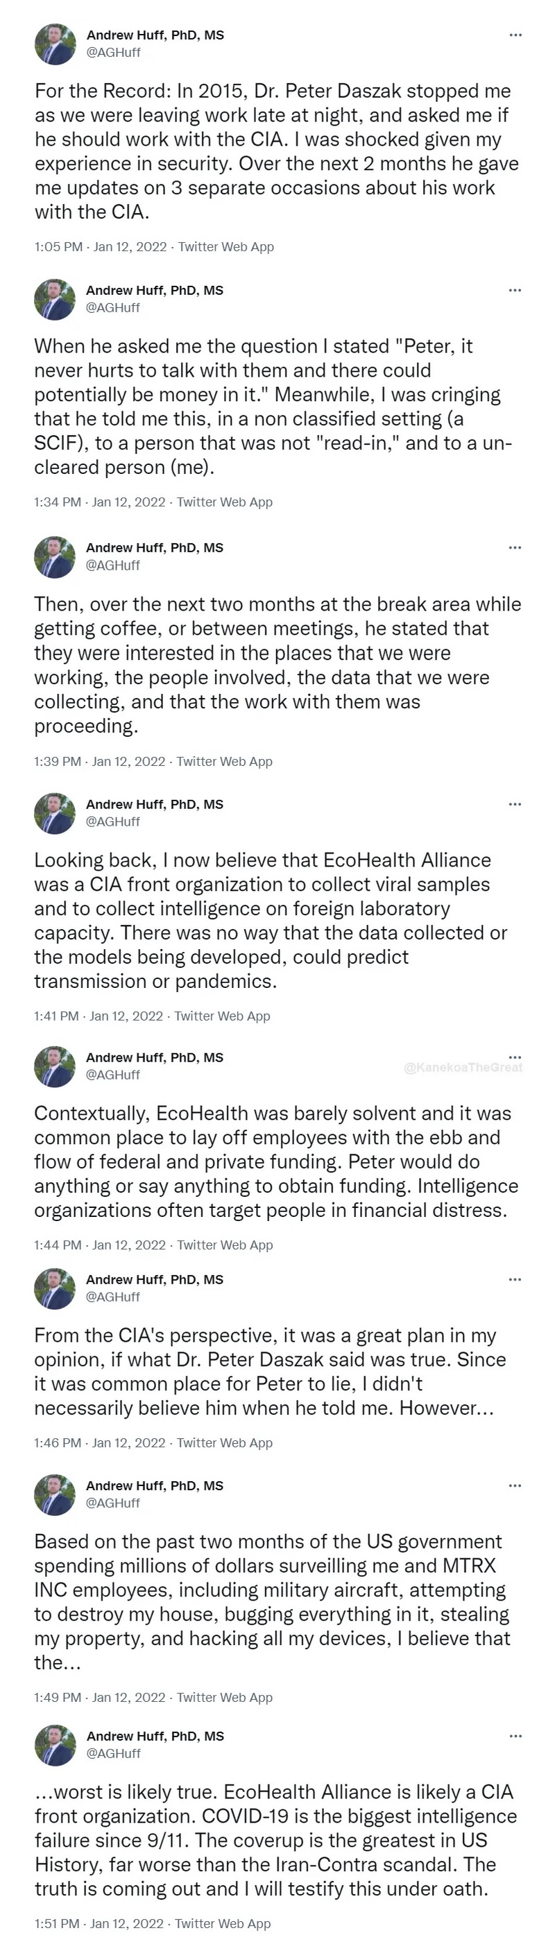
Task: Open the 1:39 PM tweet timestamp link
Action: click(100, 762)
